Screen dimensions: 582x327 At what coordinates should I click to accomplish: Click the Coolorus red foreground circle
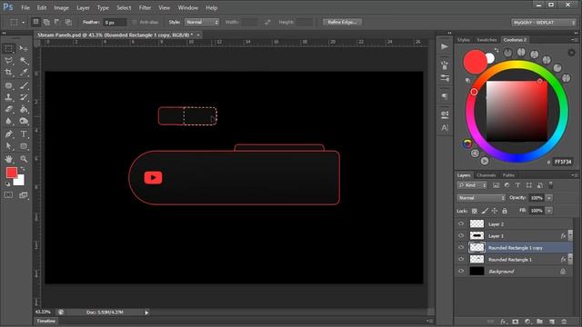pos(475,62)
